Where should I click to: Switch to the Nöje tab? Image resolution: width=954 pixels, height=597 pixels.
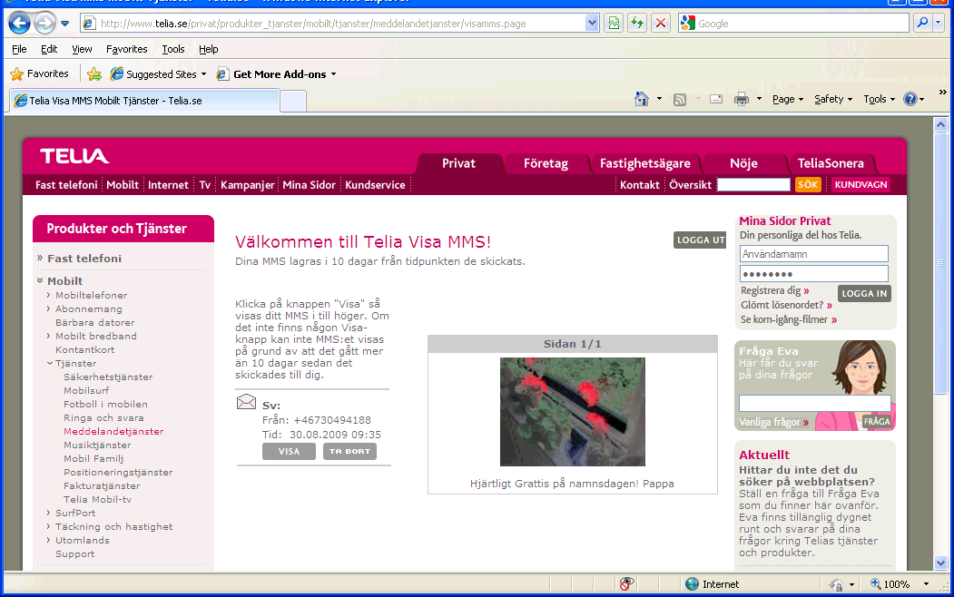coord(743,163)
